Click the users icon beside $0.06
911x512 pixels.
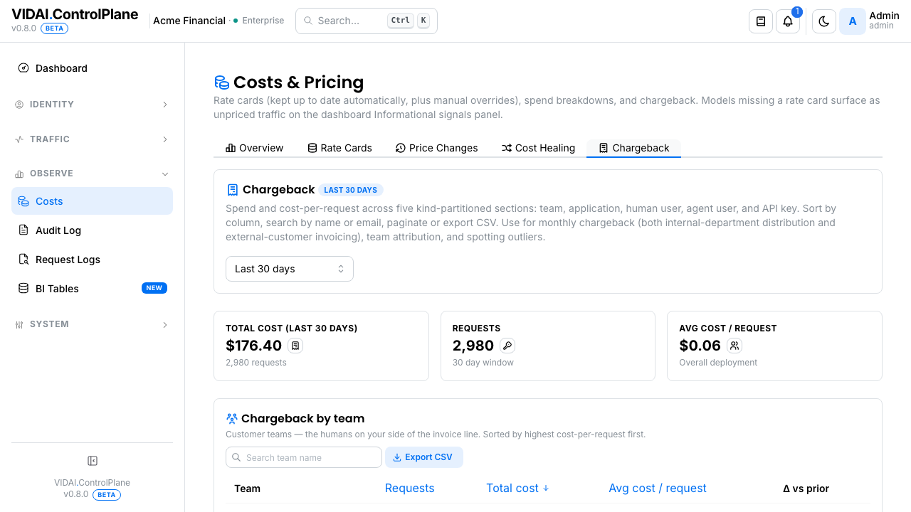pyautogui.click(x=734, y=346)
